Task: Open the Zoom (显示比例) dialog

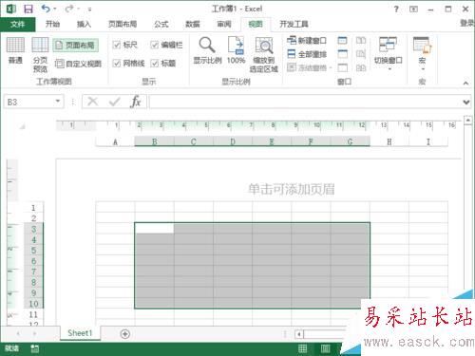Action: 207,50
